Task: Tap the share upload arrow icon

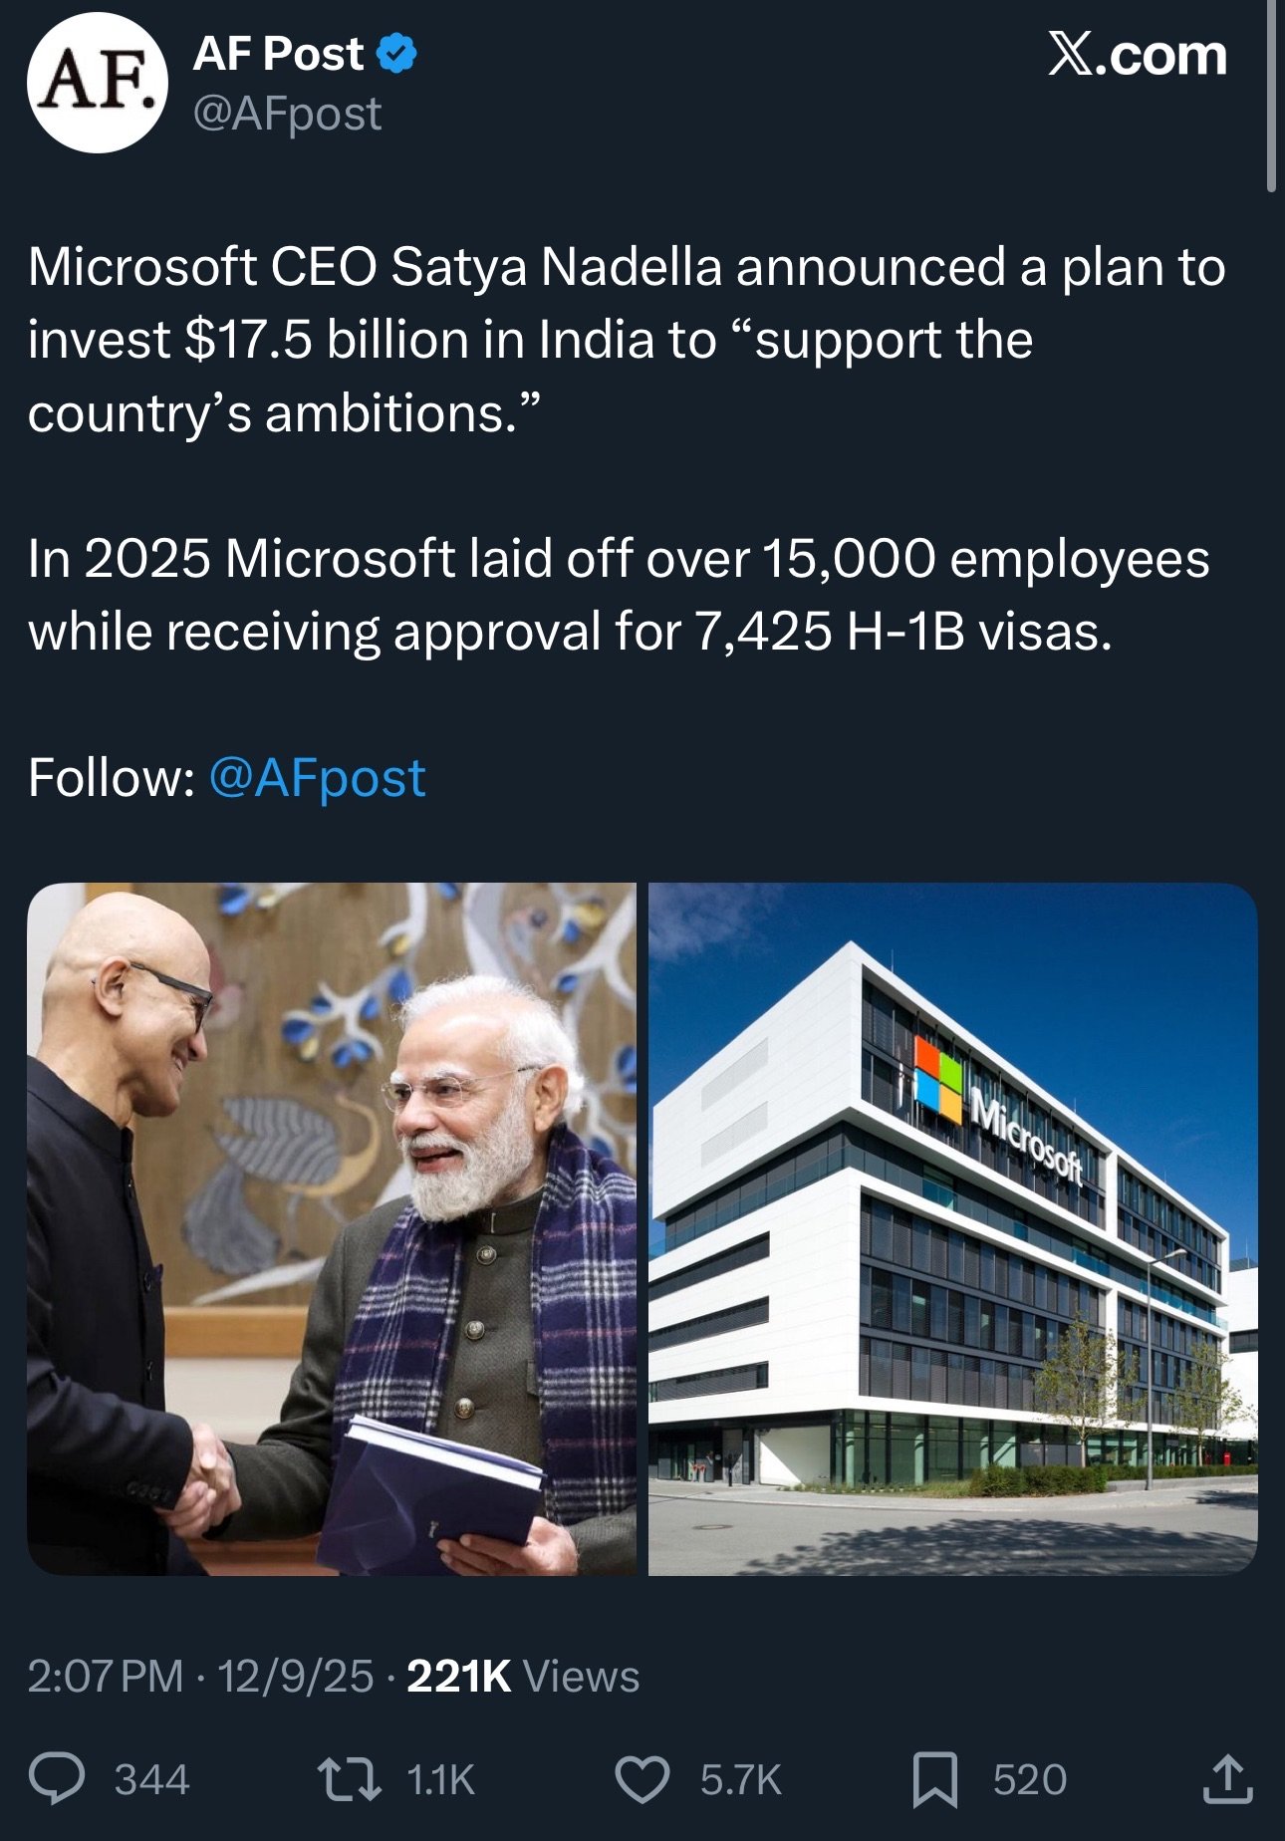Action: tap(1227, 1779)
